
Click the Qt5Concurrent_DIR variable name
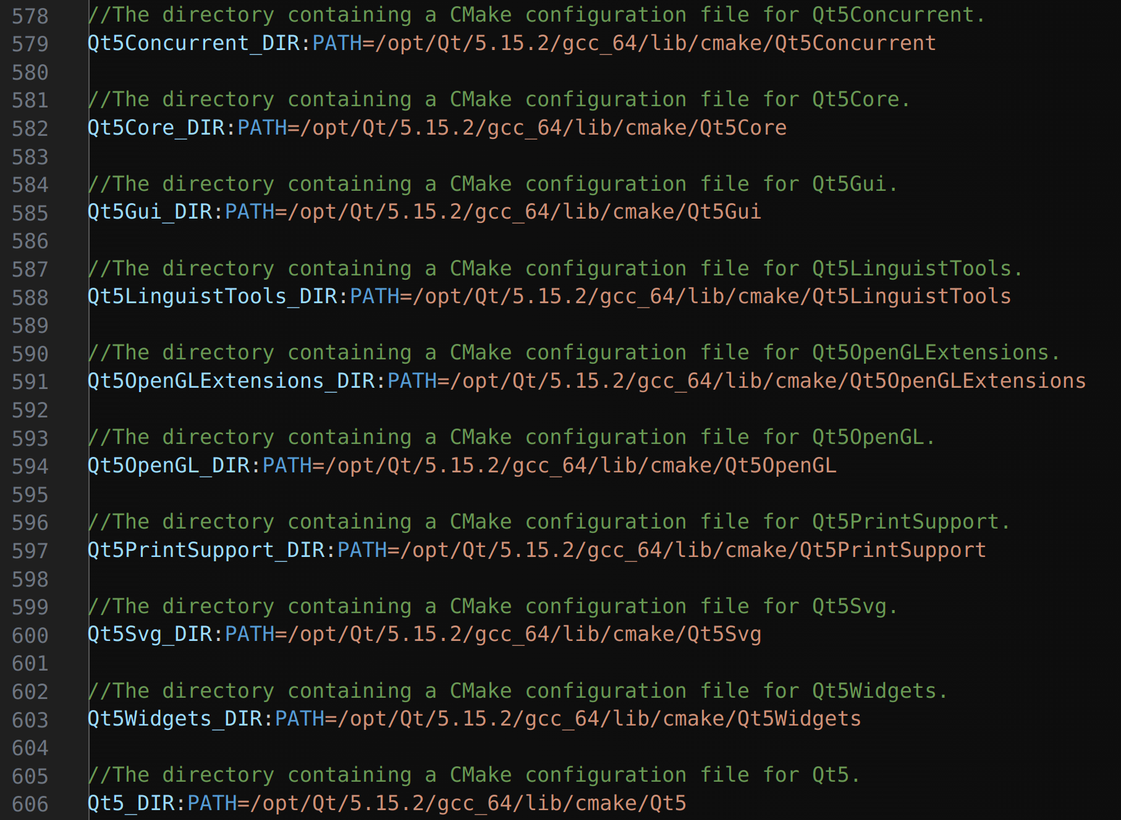[x=193, y=43]
